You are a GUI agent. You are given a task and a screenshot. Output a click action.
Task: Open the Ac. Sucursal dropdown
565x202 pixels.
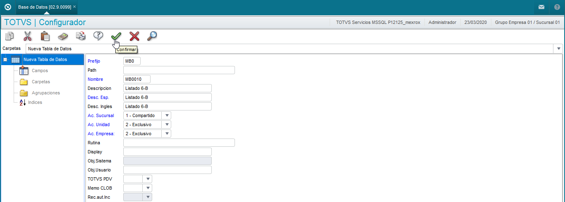[x=167, y=115]
